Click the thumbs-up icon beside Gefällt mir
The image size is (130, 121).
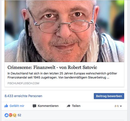pos(6,106)
